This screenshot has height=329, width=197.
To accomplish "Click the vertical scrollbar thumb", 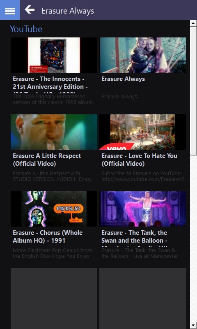I will click(193, 91).
